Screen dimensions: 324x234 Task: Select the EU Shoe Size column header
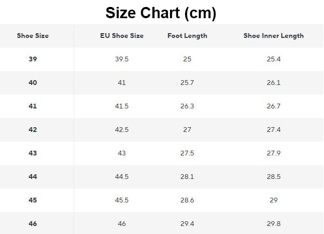pyautogui.click(x=122, y=36)
